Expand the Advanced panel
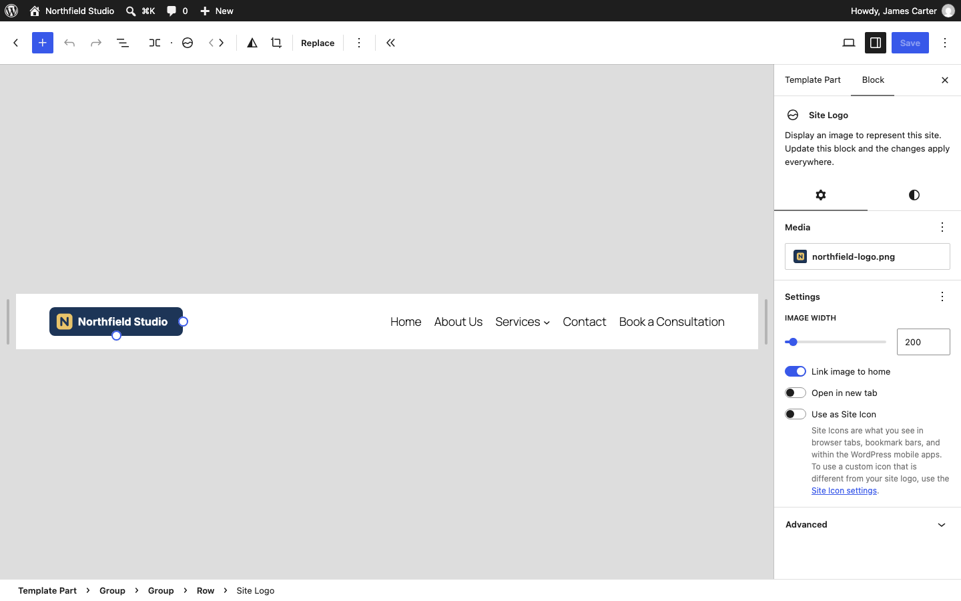This screenshot has width=961, height=601. 868,525
